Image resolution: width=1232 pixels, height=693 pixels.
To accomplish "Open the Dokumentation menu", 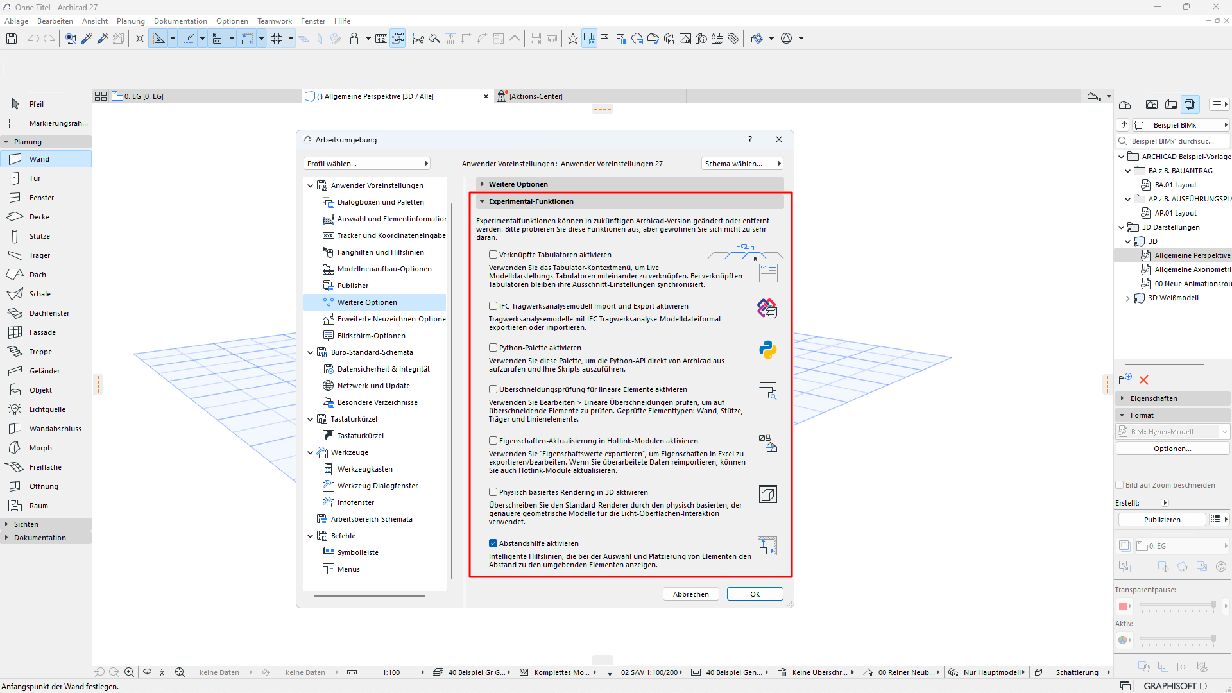I will [180, 21].
